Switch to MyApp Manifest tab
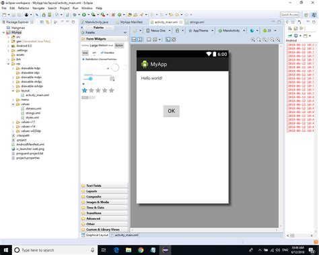This screenshot has height=255, width=319. [129, 22]
